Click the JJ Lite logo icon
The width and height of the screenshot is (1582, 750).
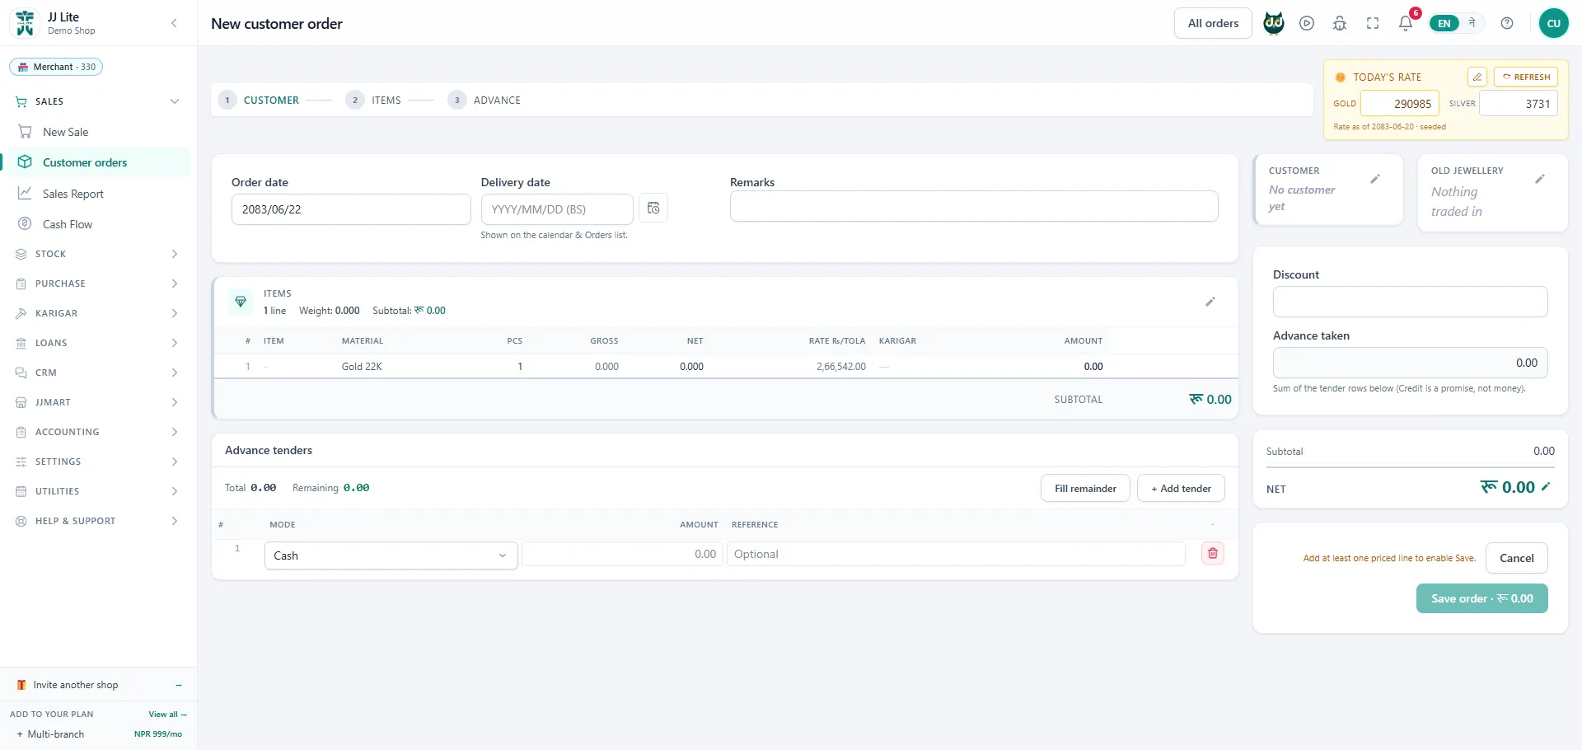[25, 23]
